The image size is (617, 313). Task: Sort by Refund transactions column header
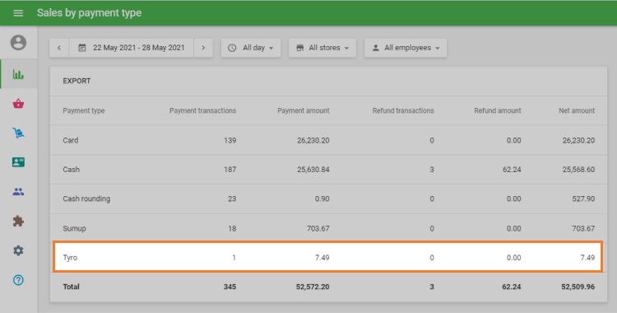[x=403, y=110]
